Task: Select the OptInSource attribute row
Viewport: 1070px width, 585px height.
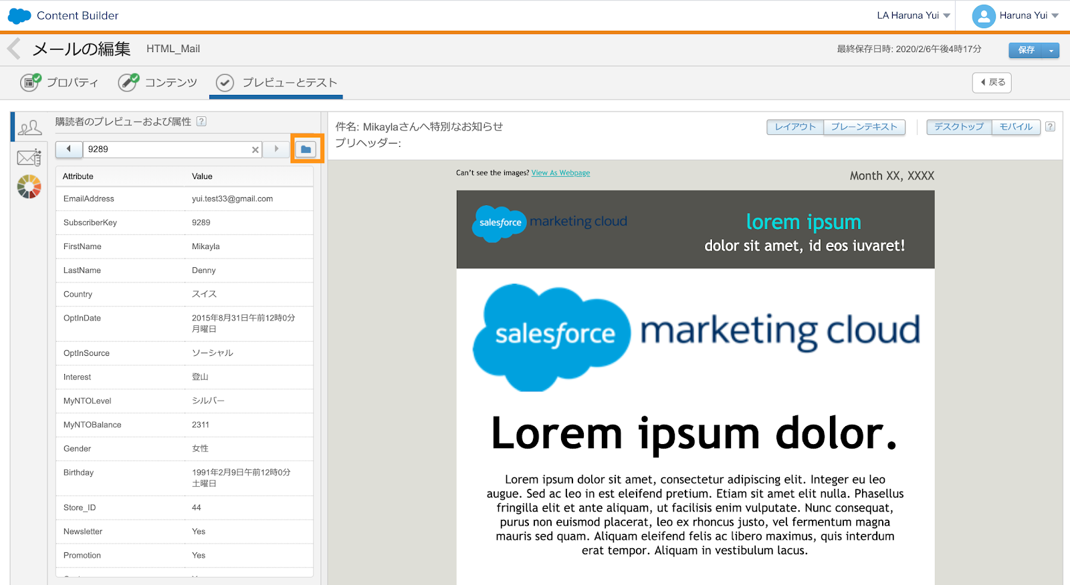Action: point(185,353)
